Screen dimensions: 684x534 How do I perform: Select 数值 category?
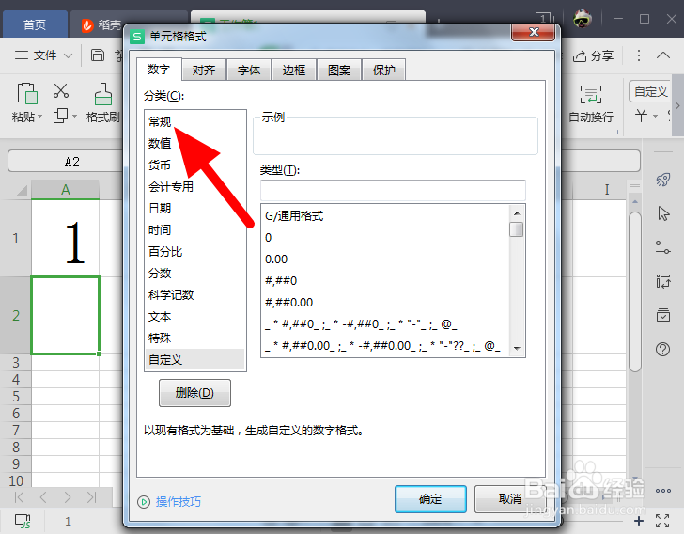194,143
